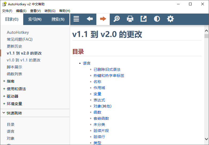Screen dimensions: 209x145
Task: Open the 延续行 link
Action: coord(99,137)
